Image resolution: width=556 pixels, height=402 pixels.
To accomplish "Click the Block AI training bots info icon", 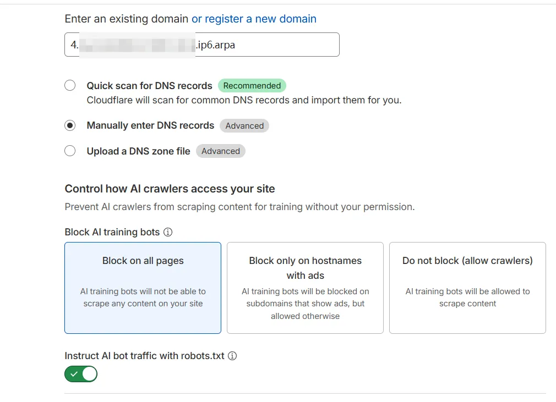I will click(168, 232).
